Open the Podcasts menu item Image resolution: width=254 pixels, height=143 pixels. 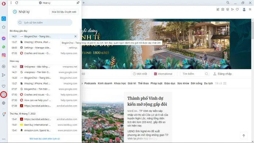coord(90,83)
